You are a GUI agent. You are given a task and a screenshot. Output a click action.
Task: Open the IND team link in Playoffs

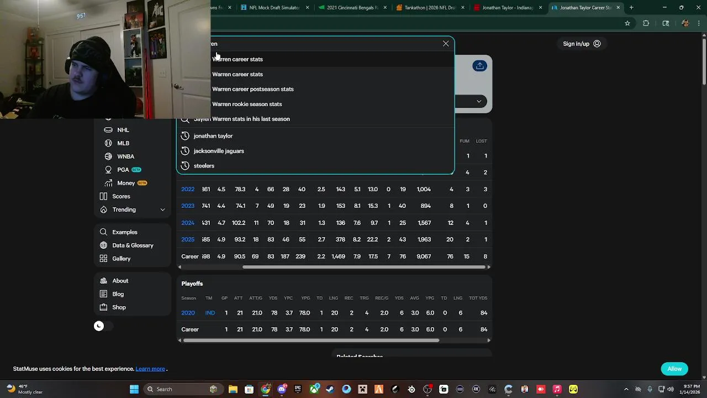pos(210,313)
